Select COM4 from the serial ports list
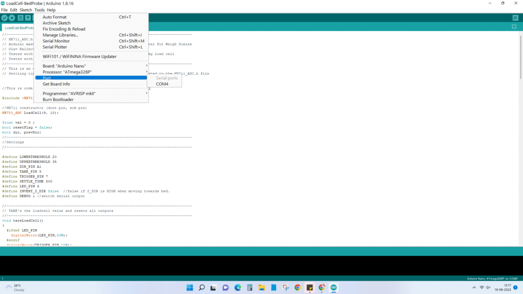This screenshot has width=523, height=294. [x=162, y=84]
